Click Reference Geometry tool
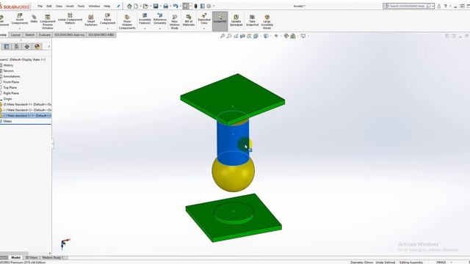Screen dimensions: 470x264 coord(160,19)
